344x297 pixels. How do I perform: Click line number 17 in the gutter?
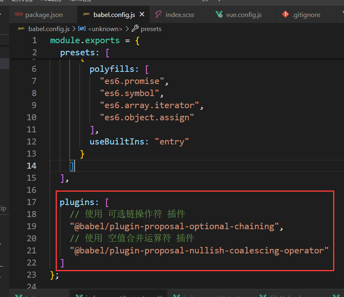[31, 202]
